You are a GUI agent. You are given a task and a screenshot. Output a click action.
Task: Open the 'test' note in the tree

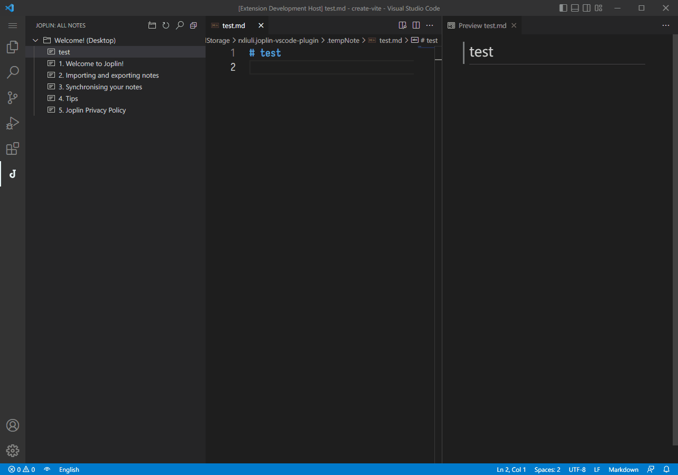115,52
